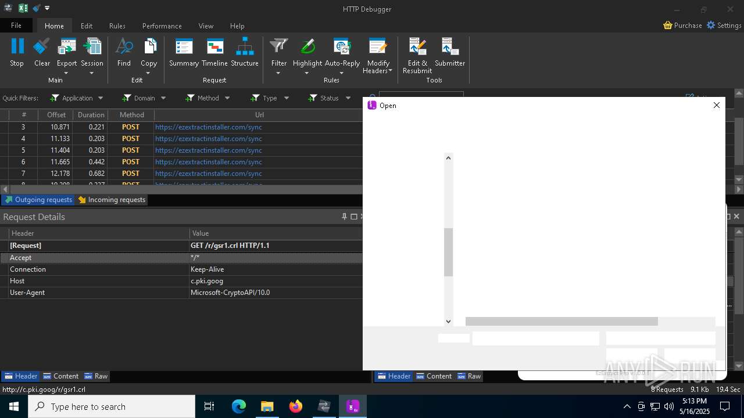Click the Windows Start button

pyautogui.click(x=14, y=406)
